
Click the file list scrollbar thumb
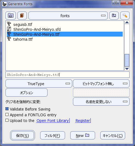tap(127, 60)
